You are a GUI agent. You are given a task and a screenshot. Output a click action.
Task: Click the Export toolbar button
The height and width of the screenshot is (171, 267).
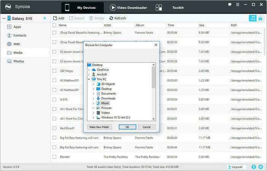[76, 18]
